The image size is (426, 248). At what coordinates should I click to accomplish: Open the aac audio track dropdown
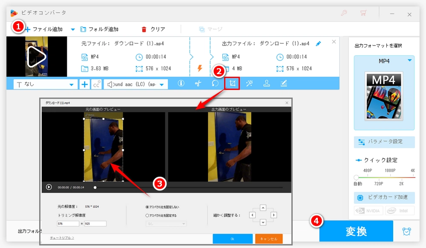161,84
